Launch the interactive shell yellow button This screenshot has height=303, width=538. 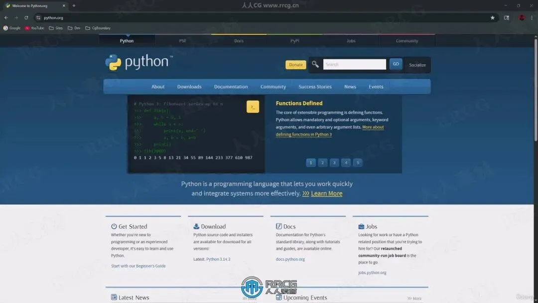253,107
